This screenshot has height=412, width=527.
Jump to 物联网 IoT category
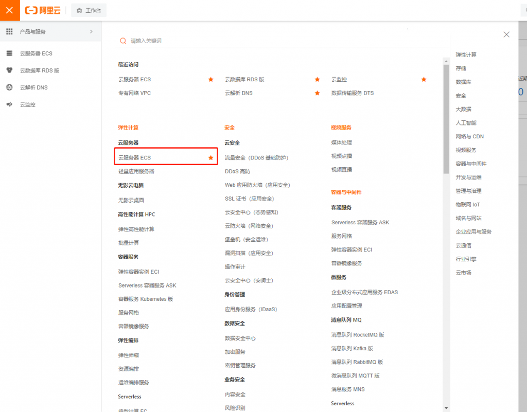click(x=468, y=205)
